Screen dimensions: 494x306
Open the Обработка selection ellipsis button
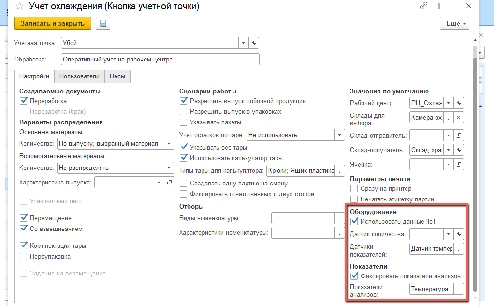(x=254, y=60)
